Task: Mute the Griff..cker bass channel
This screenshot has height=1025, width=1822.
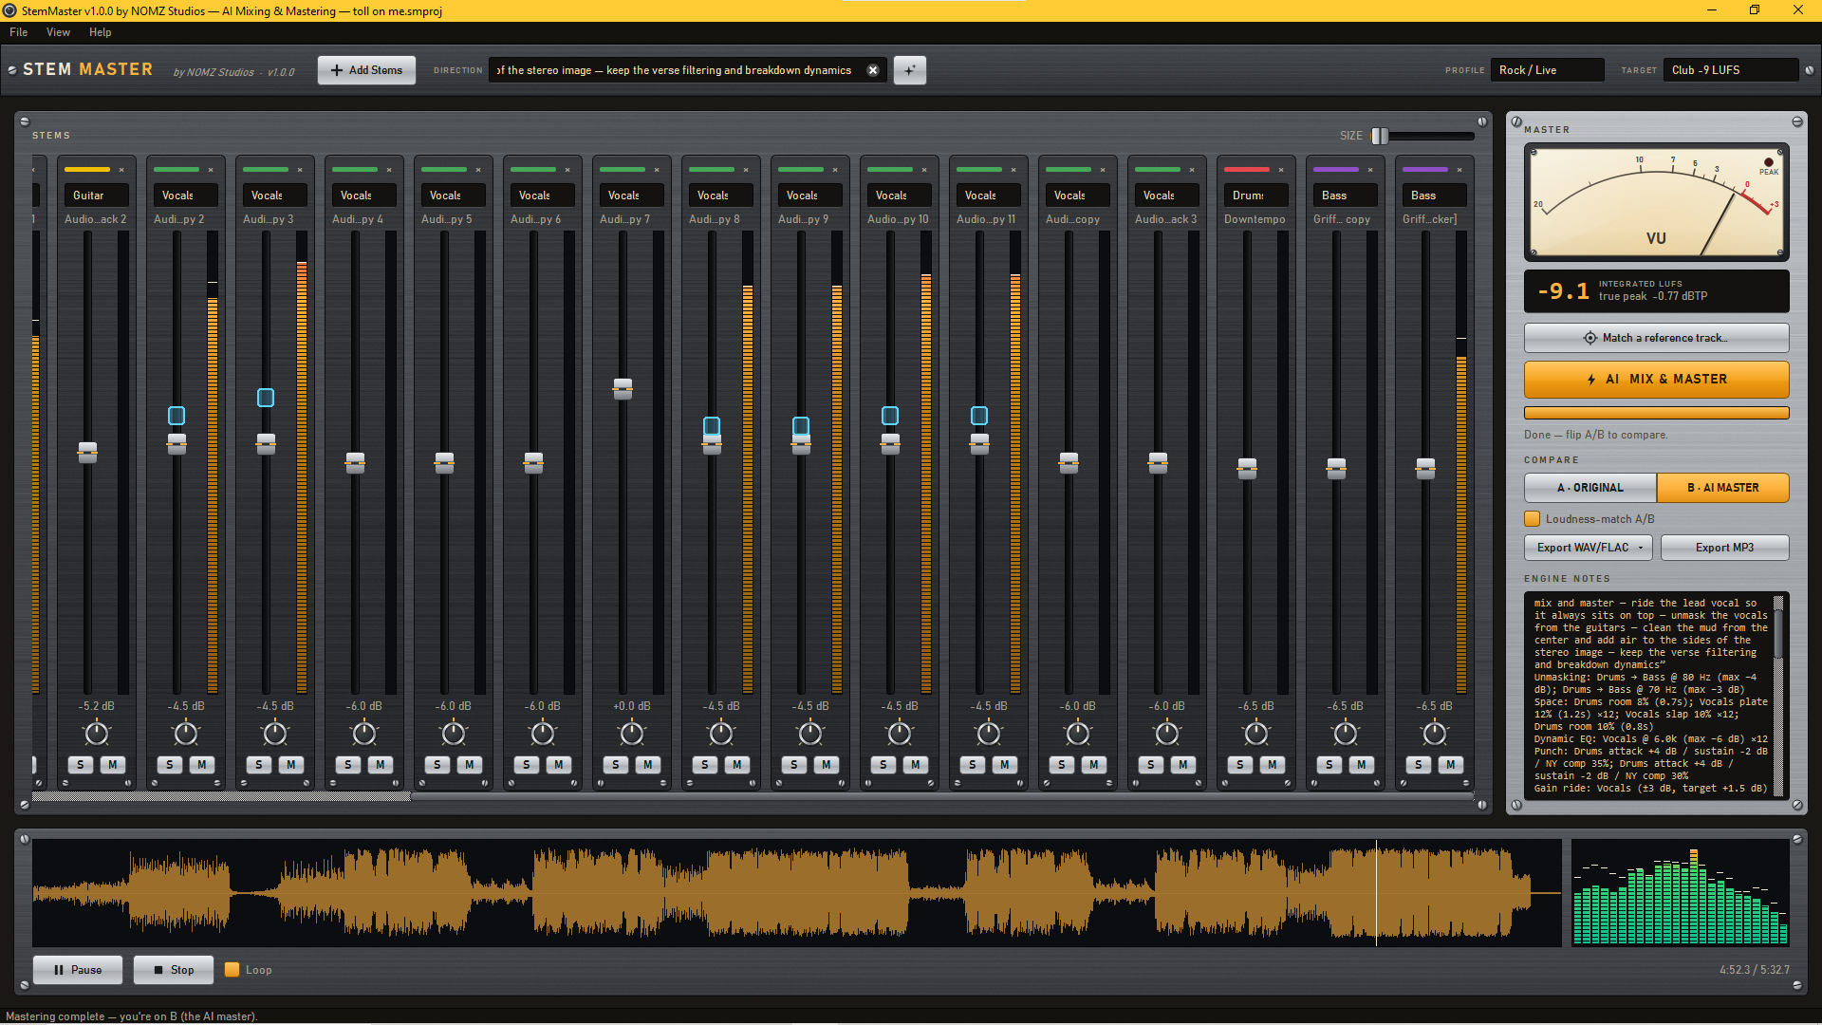Action: [1451, 765]
